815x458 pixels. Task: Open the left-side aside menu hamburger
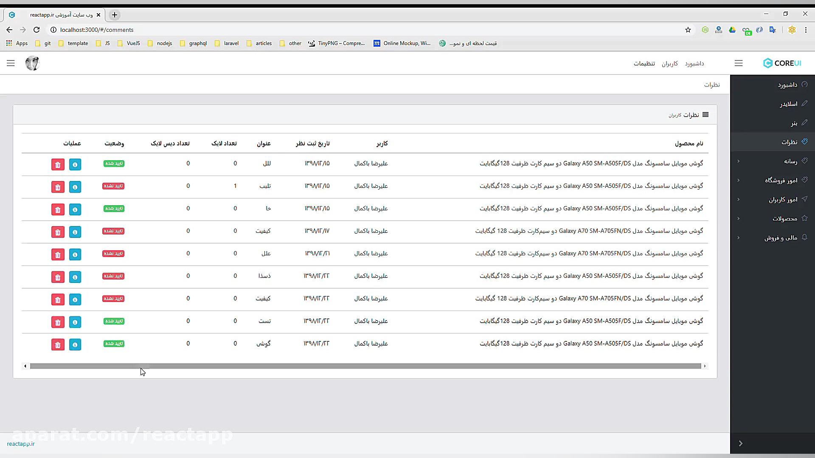click(11, 63)
